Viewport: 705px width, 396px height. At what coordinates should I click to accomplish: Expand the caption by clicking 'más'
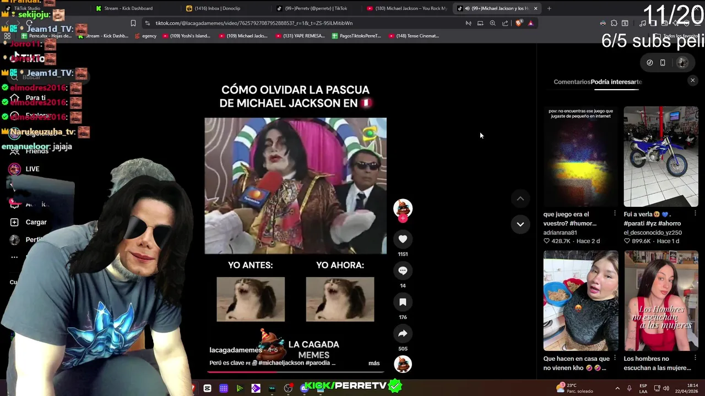374,363
